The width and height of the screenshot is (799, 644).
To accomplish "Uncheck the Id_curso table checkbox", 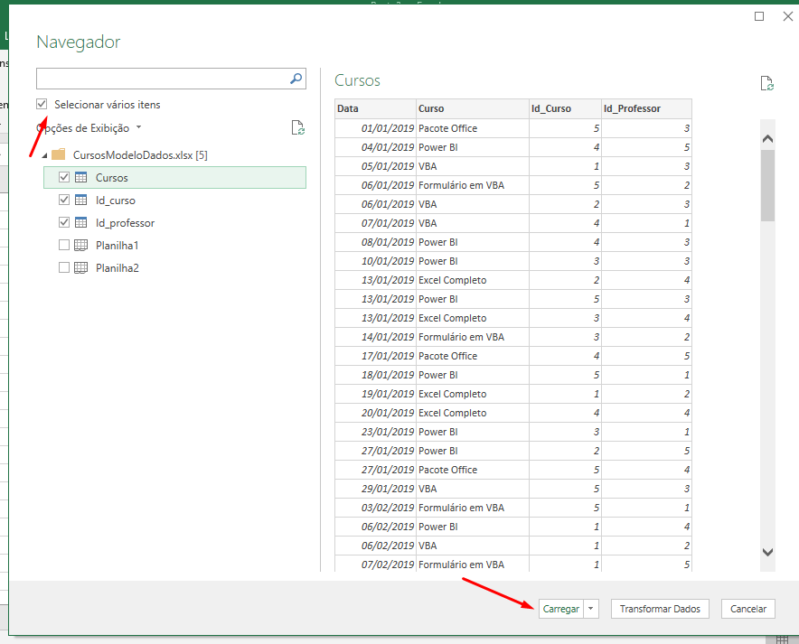I will tap(64, 201).
